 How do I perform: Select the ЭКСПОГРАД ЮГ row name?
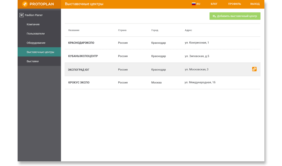coord(79,70)
